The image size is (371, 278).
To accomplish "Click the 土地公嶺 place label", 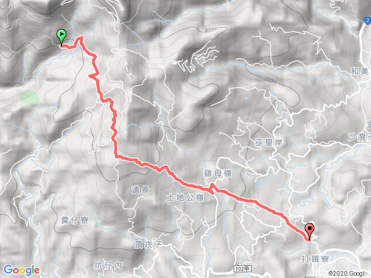I will point(185,197).
